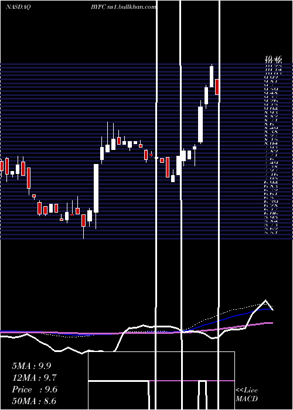This screenshot has width=293, height=410.
Task: Click the BYFC ticker symbol text
Action: click(98, 7)
